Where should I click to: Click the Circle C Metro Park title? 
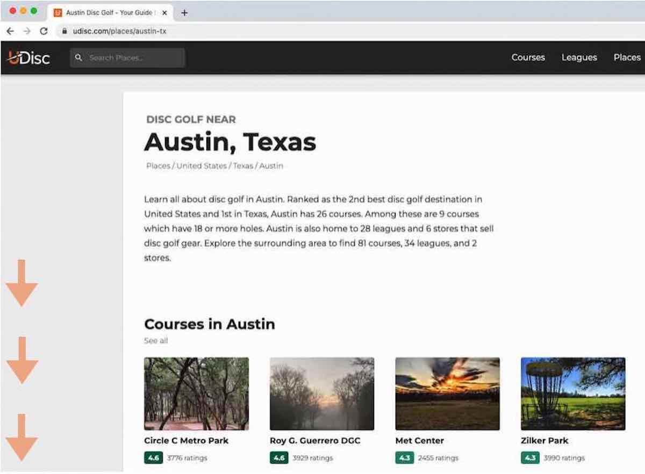point(186,441)
